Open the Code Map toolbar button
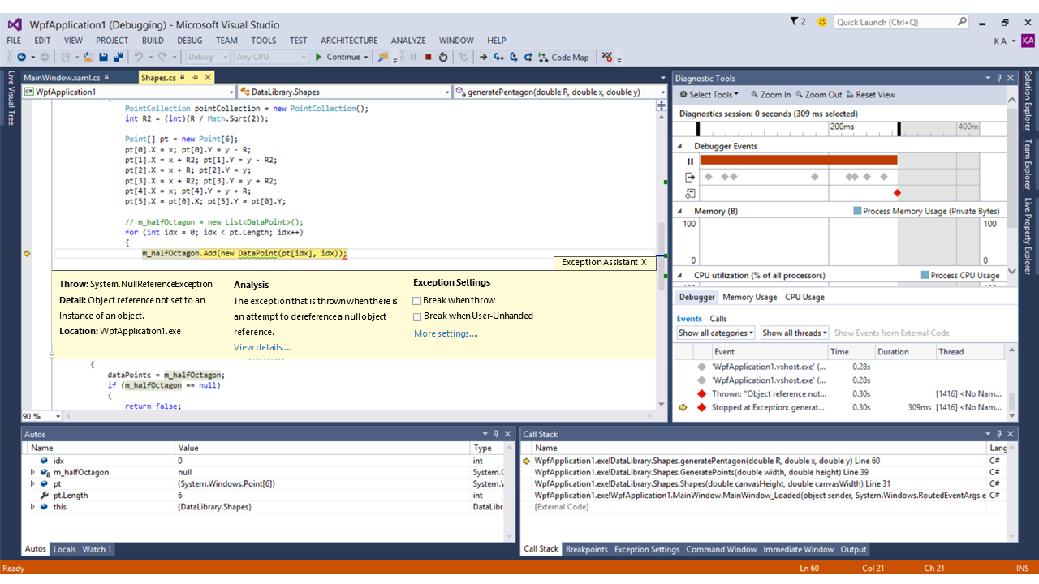1039x584 pixels. (x=563, y=57)
